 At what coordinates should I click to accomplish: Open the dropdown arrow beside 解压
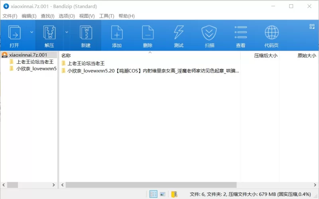(67, 32)
